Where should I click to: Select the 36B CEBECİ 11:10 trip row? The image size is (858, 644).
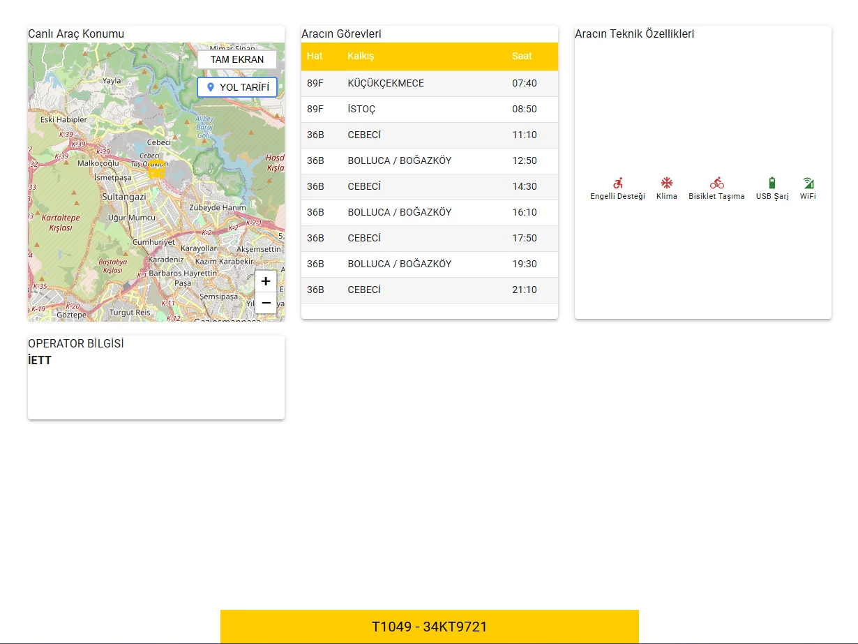[x=429, y=135]
